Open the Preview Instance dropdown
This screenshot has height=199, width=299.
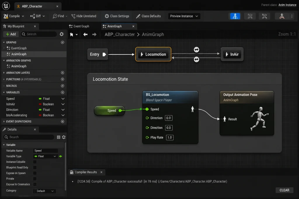(184, 16)
